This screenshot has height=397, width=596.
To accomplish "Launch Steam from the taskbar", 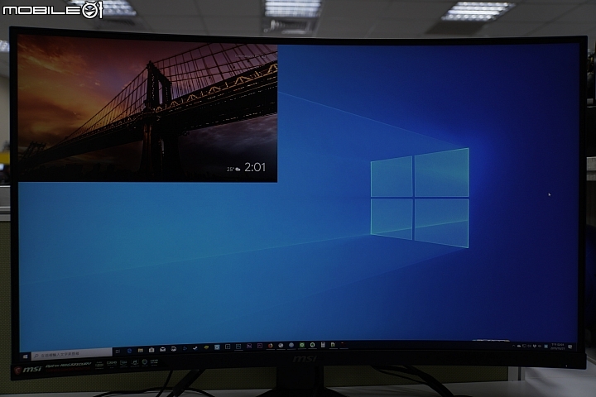I will (195, 348).
